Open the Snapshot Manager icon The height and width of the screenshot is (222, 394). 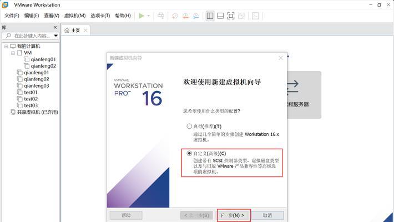(x=196, y=16)
